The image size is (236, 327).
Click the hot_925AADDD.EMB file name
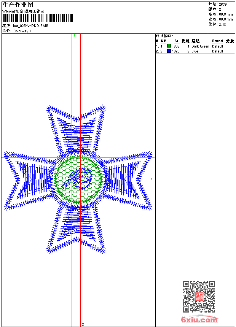(30, 26)
